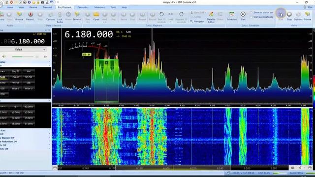Open the Help ribbon tab

tap(124, 7)
